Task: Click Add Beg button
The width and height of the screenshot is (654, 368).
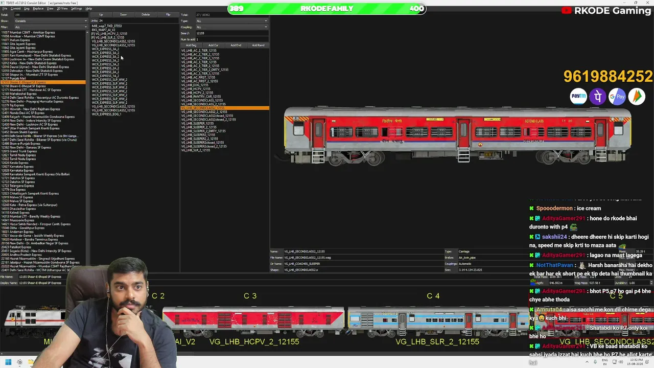Action: click(x=191, y=45)
